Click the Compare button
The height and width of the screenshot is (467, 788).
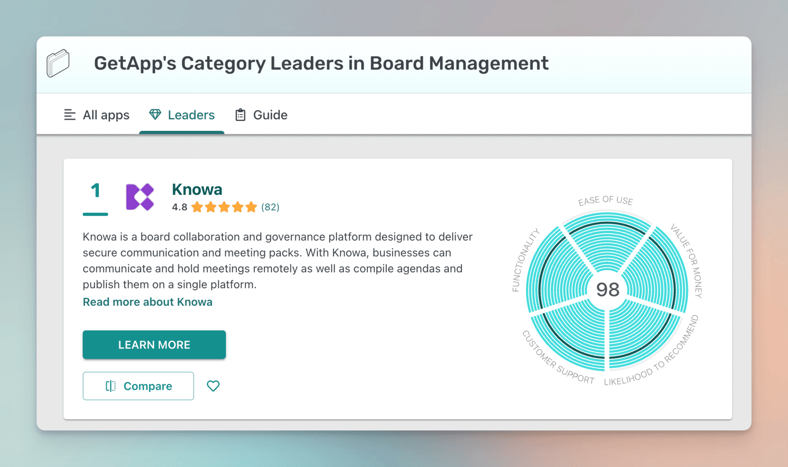[138, 386]
